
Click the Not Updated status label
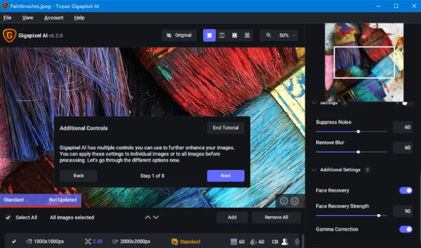tap(63, 199)
